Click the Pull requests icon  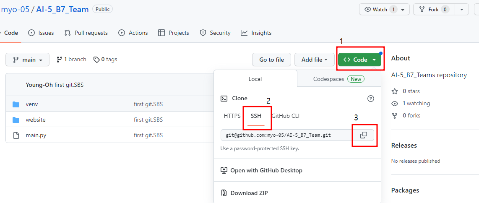tap(68, 33)
